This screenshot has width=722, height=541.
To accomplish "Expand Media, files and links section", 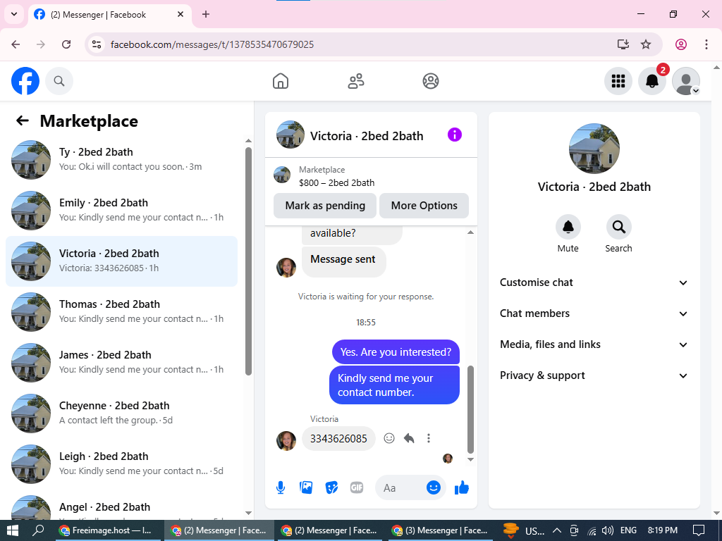I will pos(594,344).
